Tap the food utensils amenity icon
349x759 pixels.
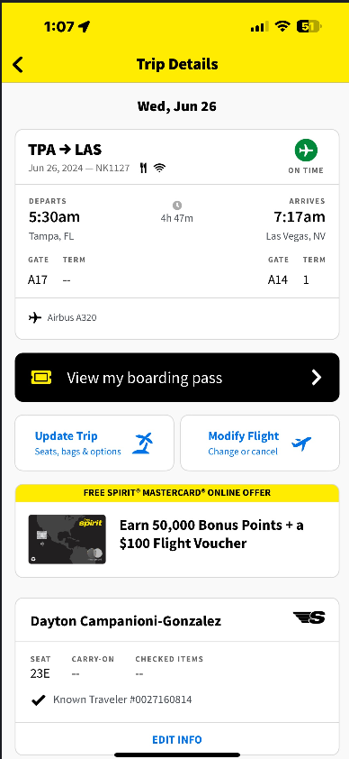(x=143, y=168)
